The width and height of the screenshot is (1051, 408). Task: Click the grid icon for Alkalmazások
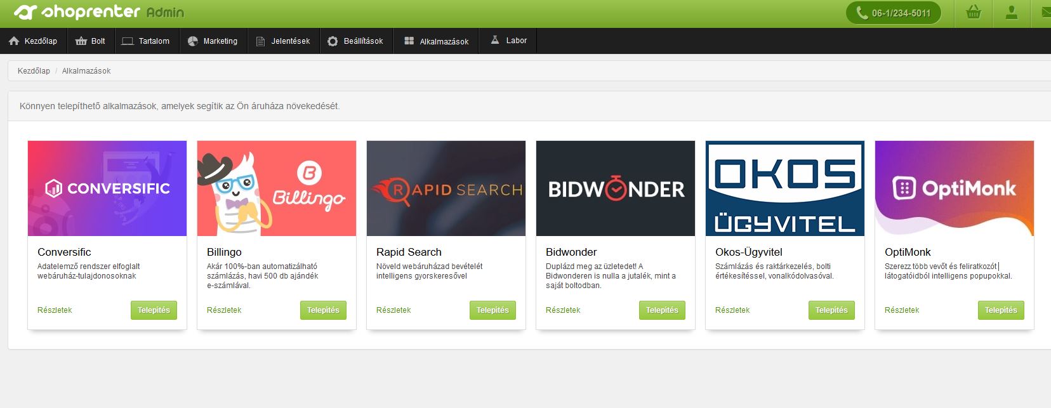[409, 41]
